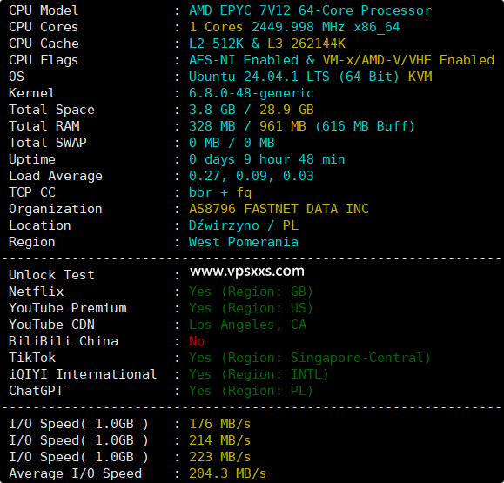Click the Load Average values

pos(251,176)
